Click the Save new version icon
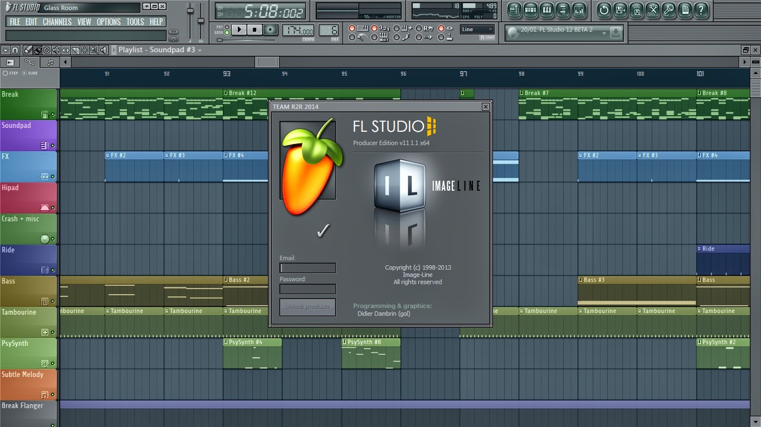 pos(621,9)
